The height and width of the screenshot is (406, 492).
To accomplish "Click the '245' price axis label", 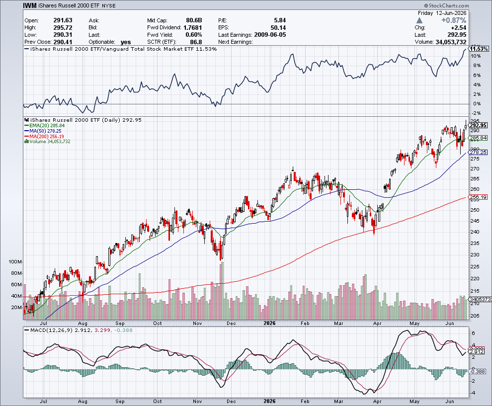I will [475, 221].
